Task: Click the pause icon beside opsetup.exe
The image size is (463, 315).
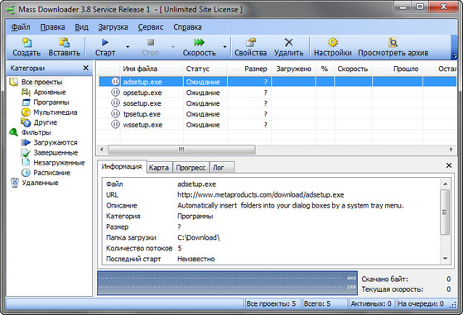Action: tap(115, 93)
